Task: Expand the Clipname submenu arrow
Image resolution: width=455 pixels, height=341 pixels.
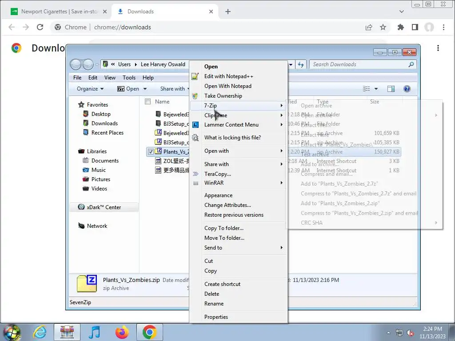Action: pos(281,115)
